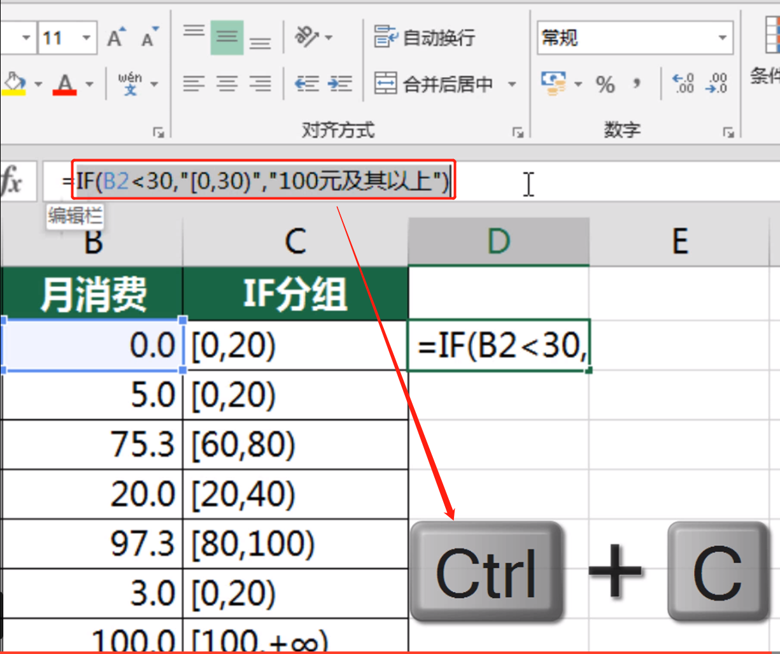Viewport: 780px width, 654px height.
Task: Open 数字 dialog launcher
Action: pos(728,132)
